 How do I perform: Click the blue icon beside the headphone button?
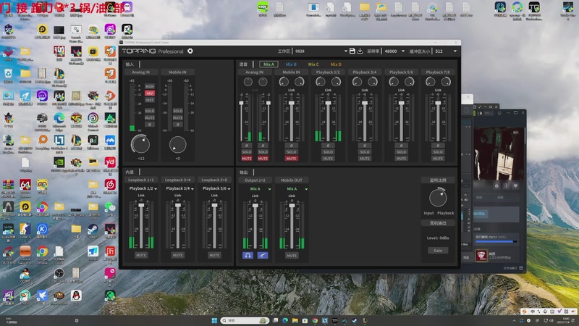click(x=261, y=255)
